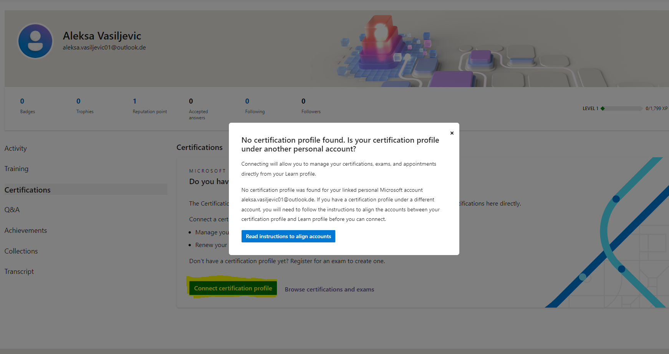The height and width of the screenshot is (354, 669).
Task: Open the Q&A section
Action: [12, 209]
